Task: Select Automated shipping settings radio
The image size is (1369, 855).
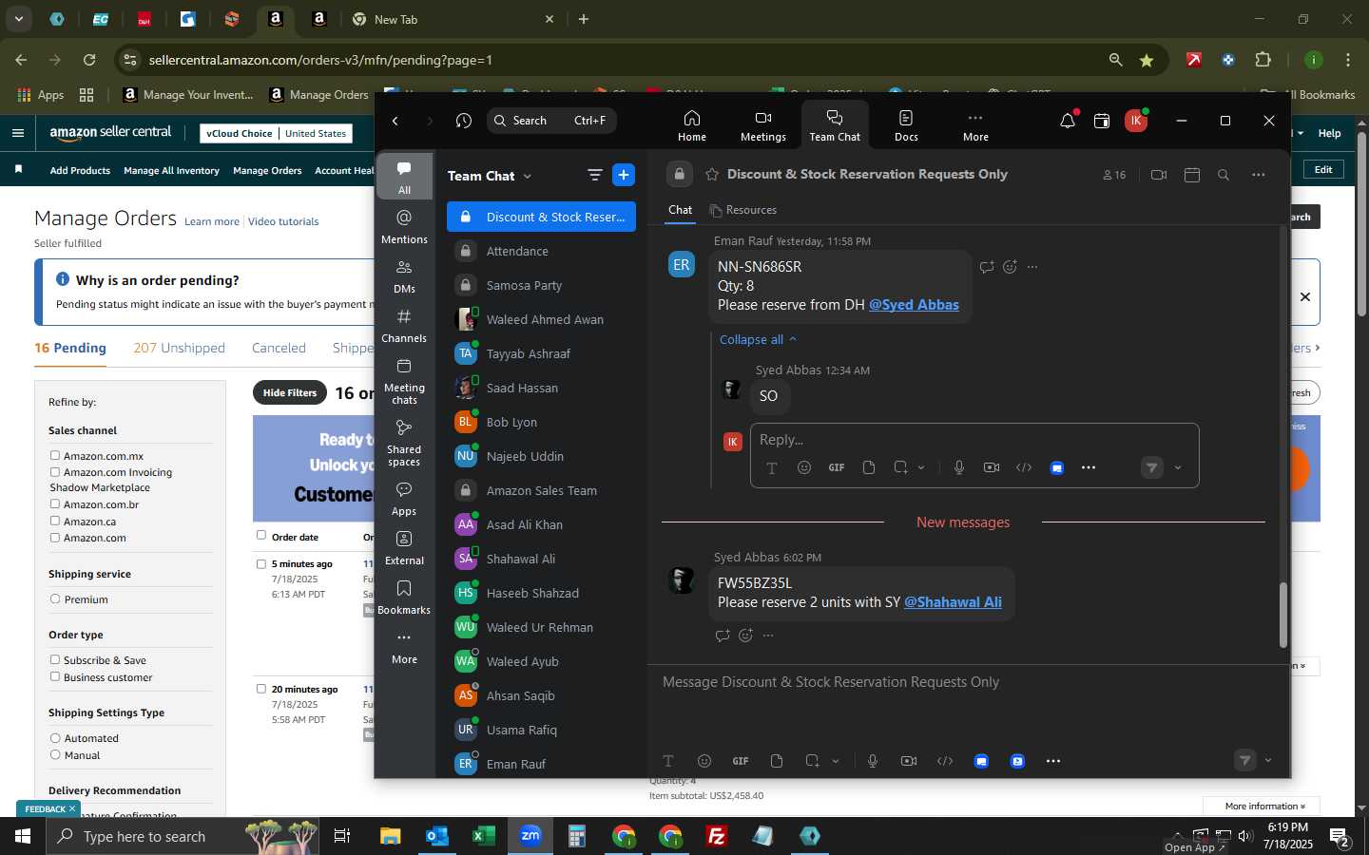Action: 55,738
